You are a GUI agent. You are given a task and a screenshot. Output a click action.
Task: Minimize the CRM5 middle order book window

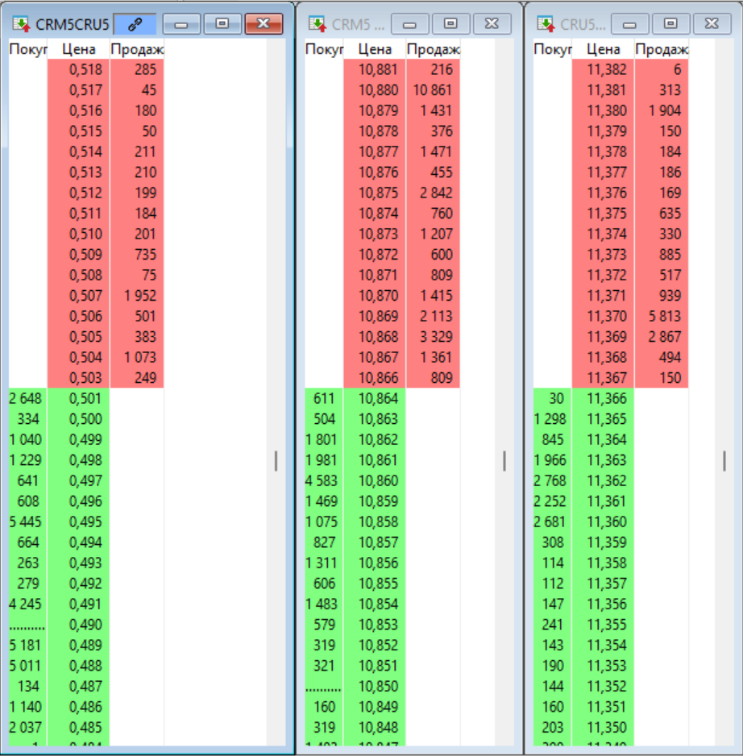pos(411,24)
